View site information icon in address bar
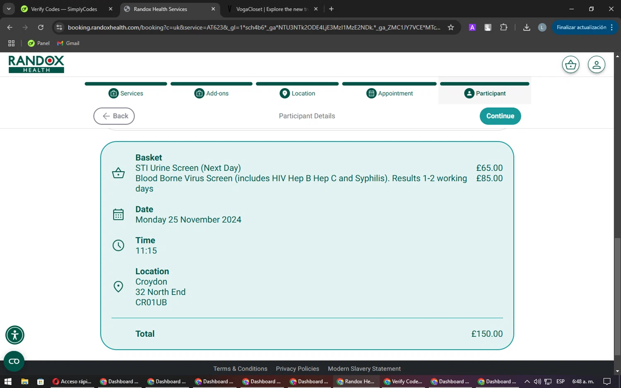 [x=59, y=27]
